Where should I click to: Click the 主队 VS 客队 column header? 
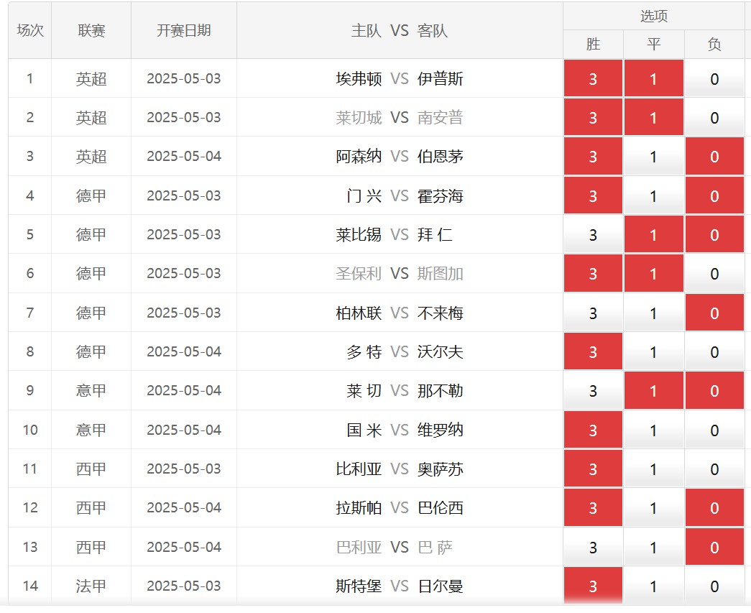(400, 30)
